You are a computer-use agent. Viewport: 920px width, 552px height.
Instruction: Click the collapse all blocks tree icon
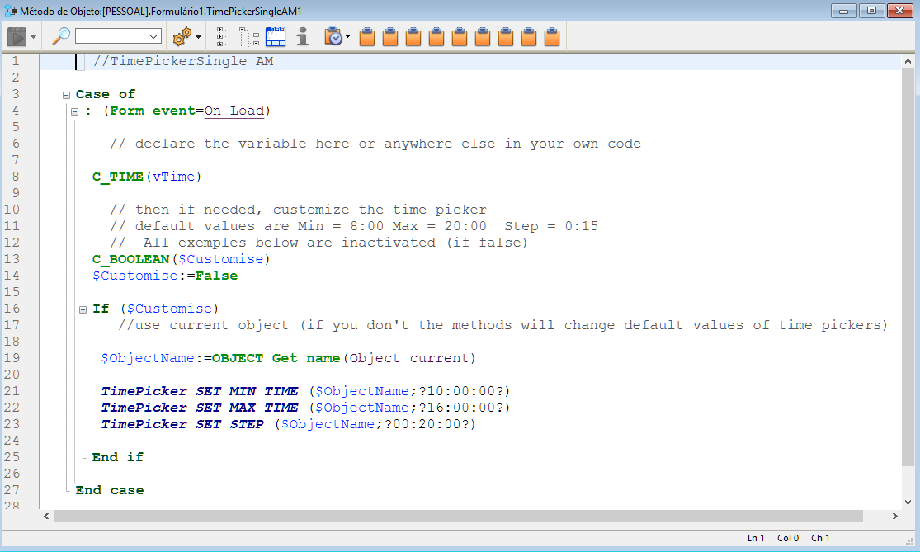(249, 36)
